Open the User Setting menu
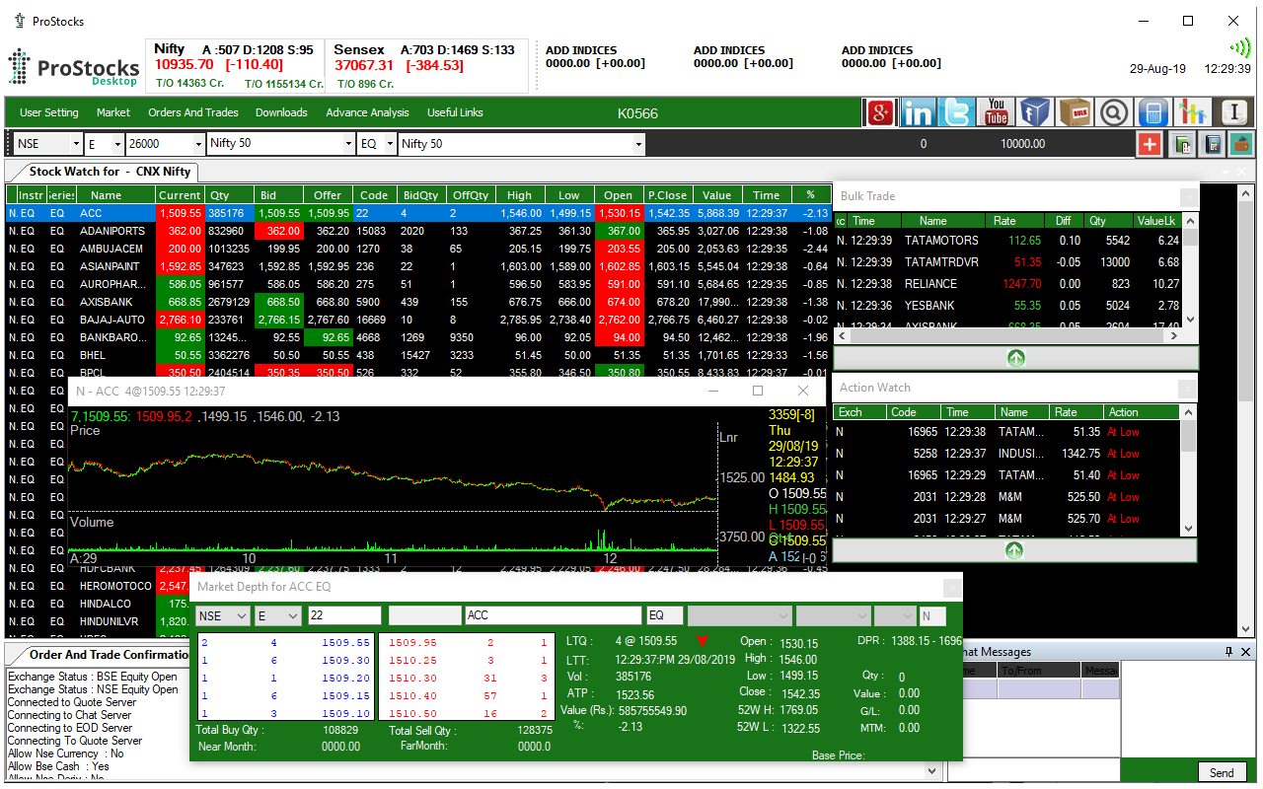The image size is (1263, 789). coord(49,112)
